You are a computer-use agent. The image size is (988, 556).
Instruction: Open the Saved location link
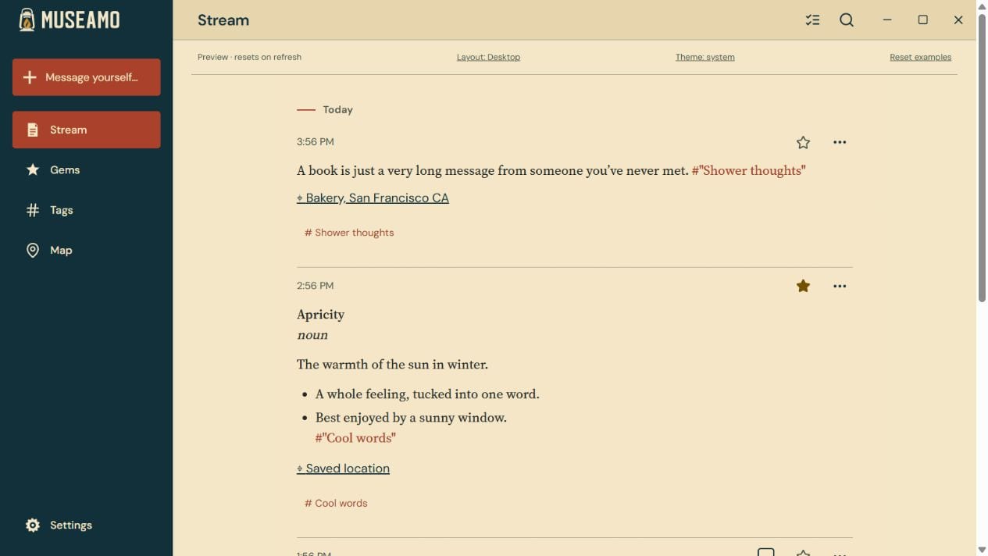[x=343, y=468]
